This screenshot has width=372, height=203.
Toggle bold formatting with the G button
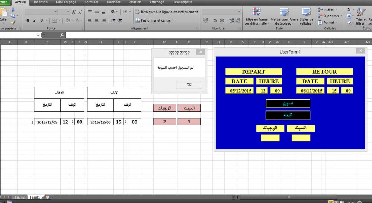pos(28,20)
